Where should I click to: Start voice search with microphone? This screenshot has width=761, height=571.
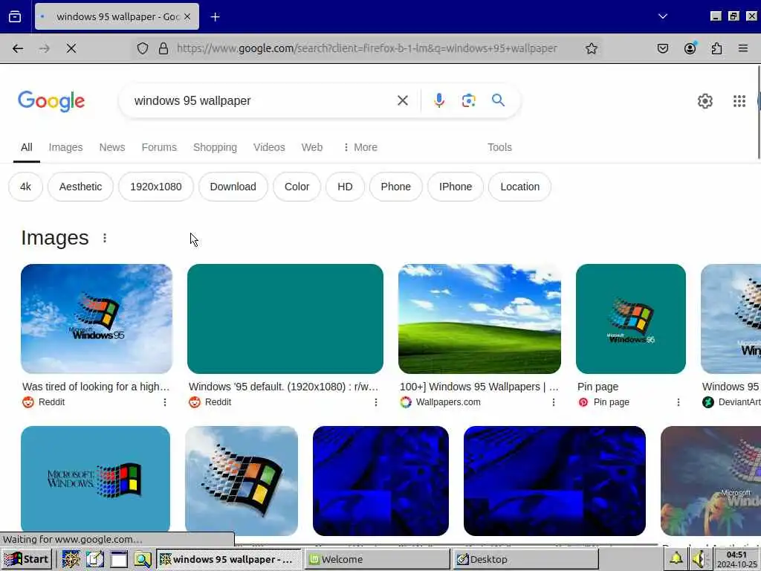438,100
